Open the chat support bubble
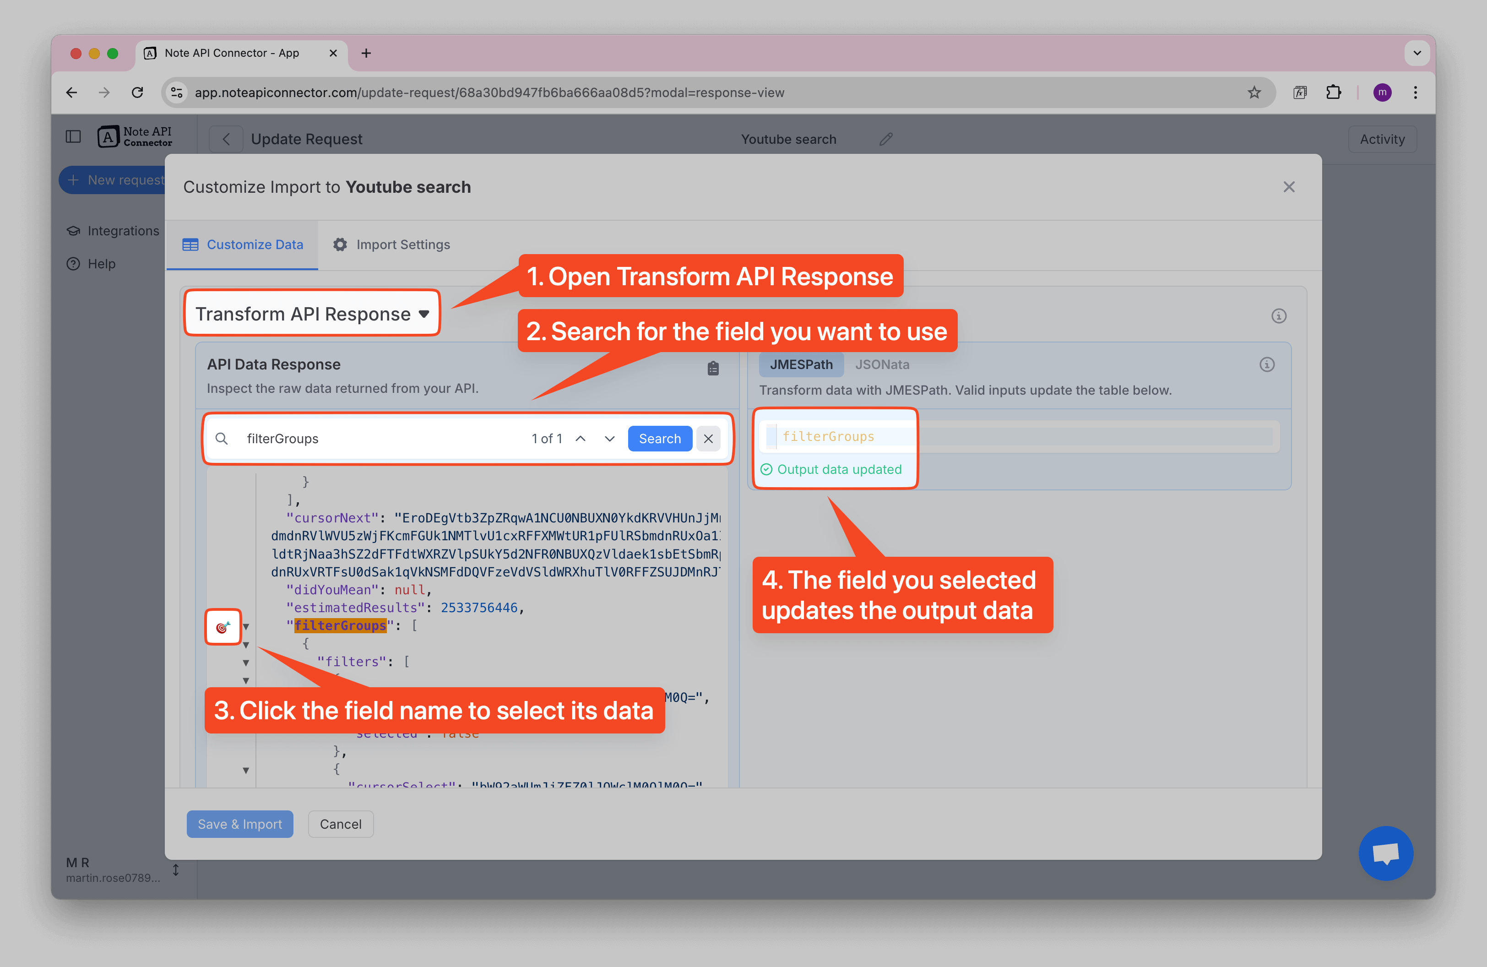The height and width of the screenshot is (967, 1487). point(1386,853)
